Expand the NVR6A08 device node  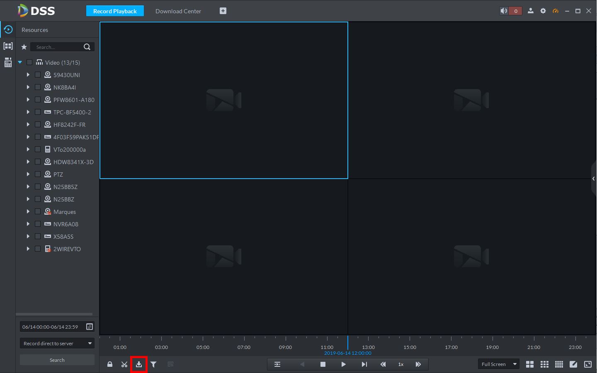coord(28,224)
